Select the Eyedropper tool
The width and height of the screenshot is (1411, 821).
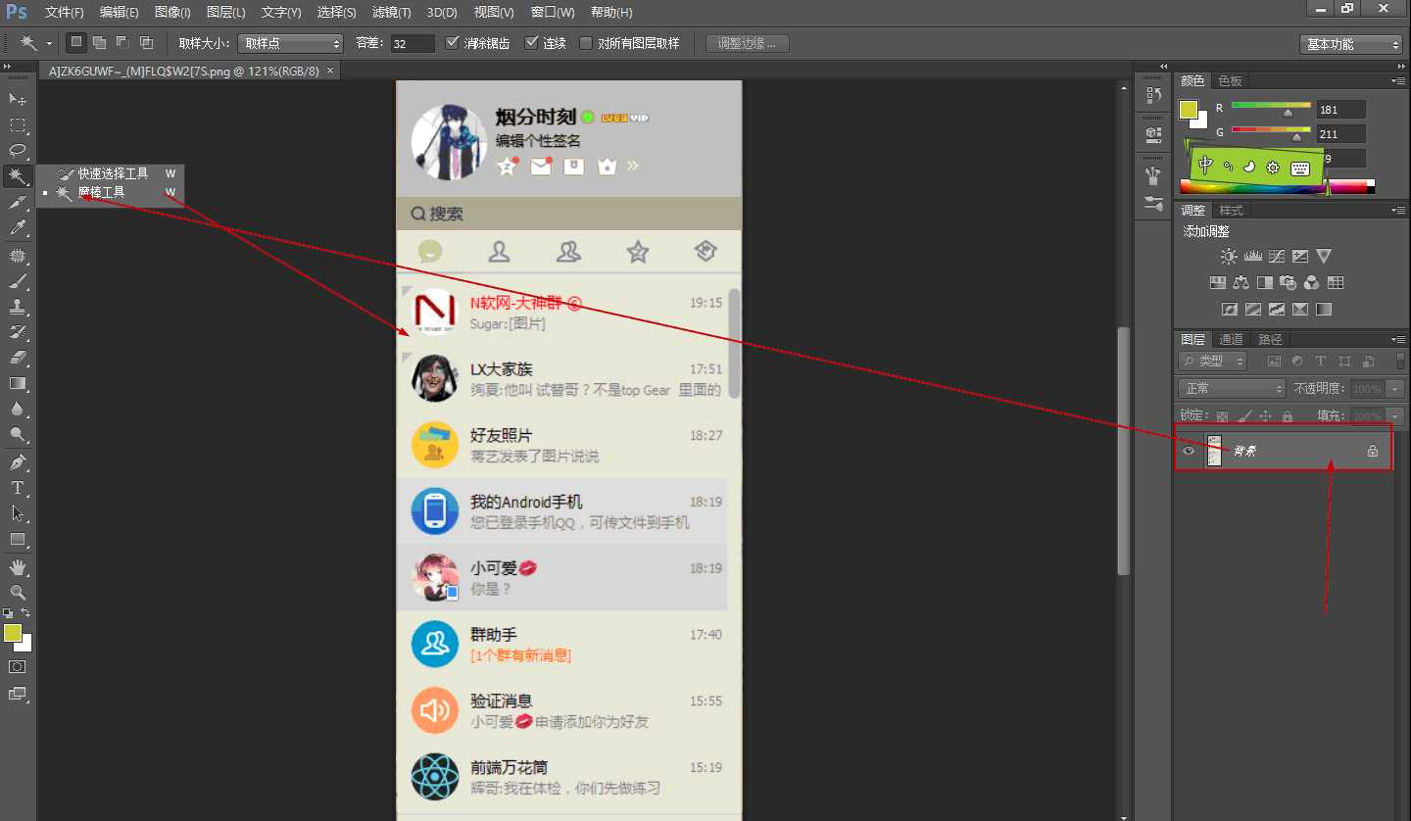pos(18,227)
